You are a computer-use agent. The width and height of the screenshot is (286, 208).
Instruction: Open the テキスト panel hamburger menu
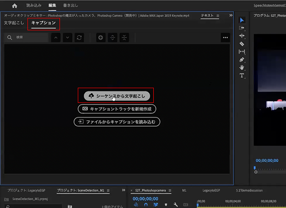coord(218,16)
